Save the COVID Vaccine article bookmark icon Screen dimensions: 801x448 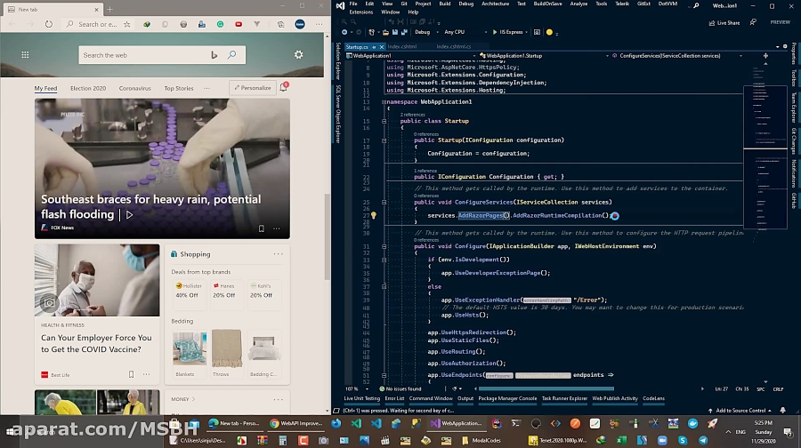(132, 374)
